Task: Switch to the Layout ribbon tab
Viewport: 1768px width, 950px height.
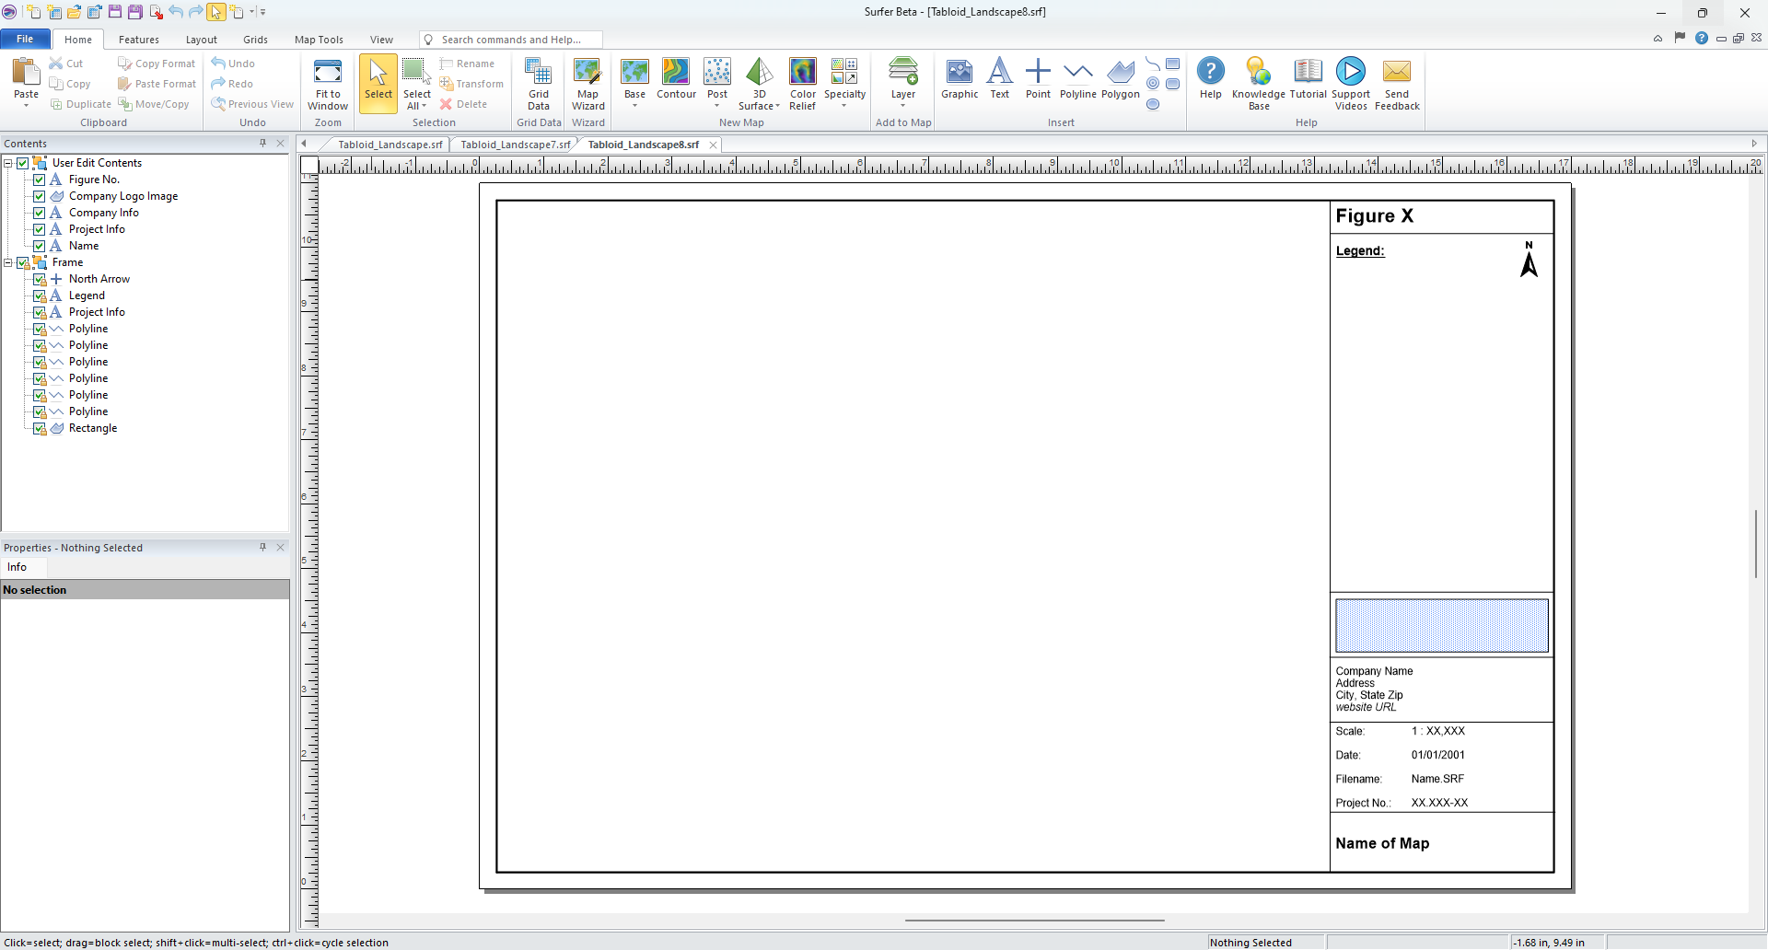Action: [x=201, y=40]
